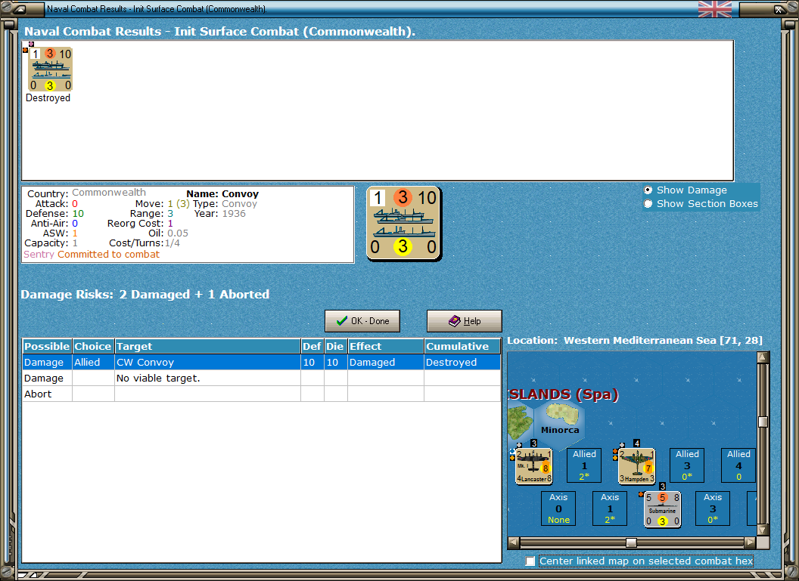This screenshot has width=799, height=581.
Task: Click the large Convoy unit counter preview
Action: pyautogui.click(x=403, y=224)
